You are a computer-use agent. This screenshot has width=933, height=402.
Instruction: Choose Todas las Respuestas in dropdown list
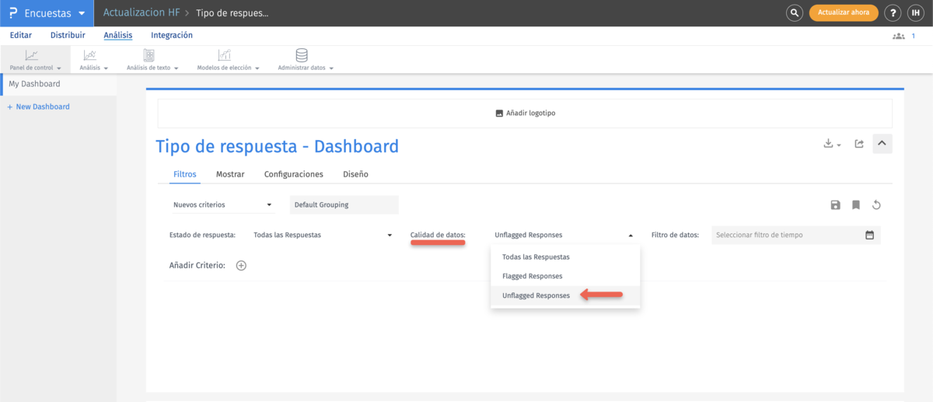click(536, 257)
